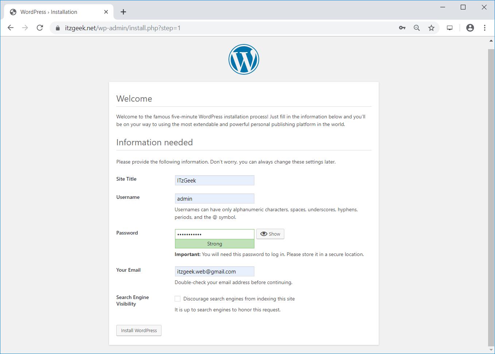Click the address bar URL

tap(123, 28)
